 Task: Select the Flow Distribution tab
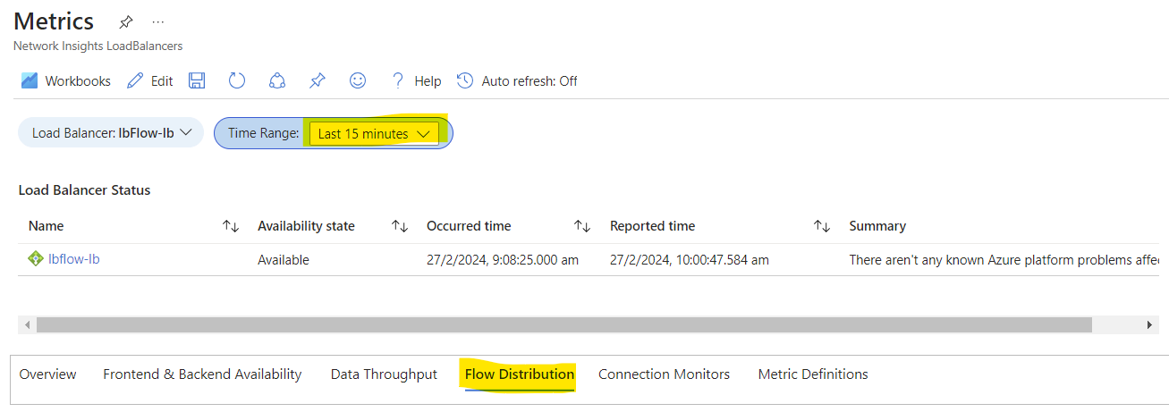point(519,374)
